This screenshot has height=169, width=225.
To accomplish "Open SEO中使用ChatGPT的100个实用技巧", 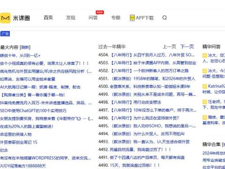I will pyautogui.click(x=33, y=111).
